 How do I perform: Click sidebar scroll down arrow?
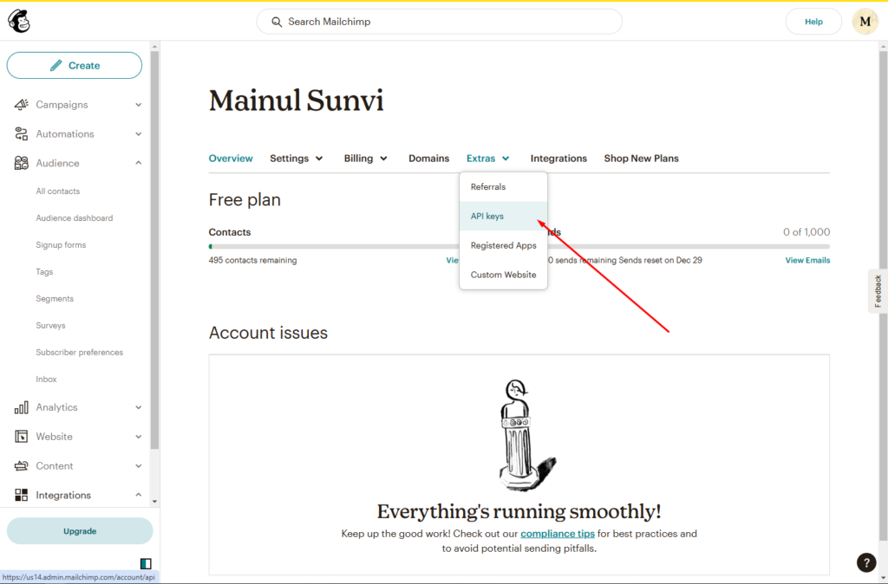tap(154, 502)
